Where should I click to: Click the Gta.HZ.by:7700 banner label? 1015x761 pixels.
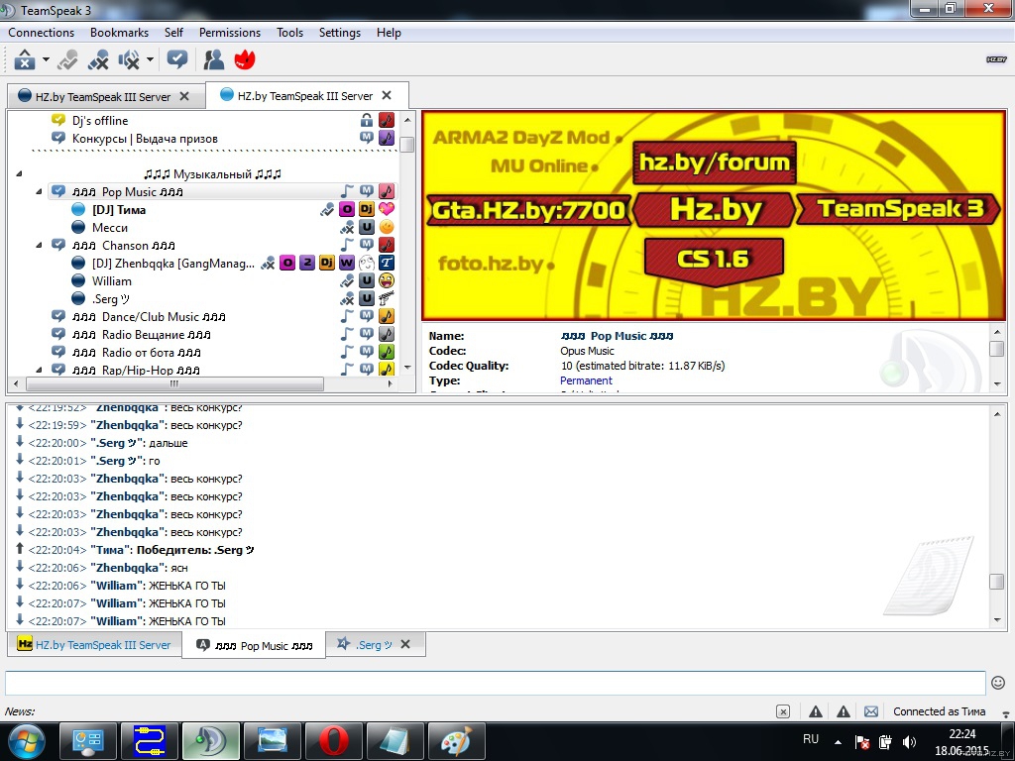coord(528,210)
